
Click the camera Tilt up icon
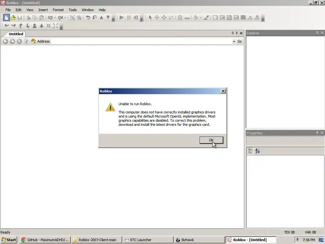point(21,25)
